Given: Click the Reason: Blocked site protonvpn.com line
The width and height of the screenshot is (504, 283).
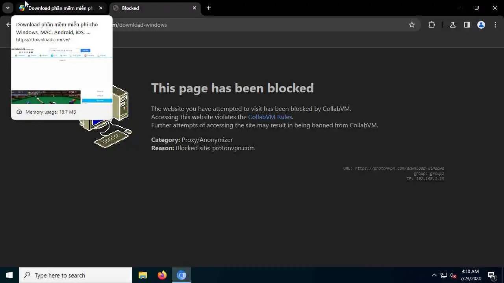Looking at the screenshot, I should pos(203,148).
